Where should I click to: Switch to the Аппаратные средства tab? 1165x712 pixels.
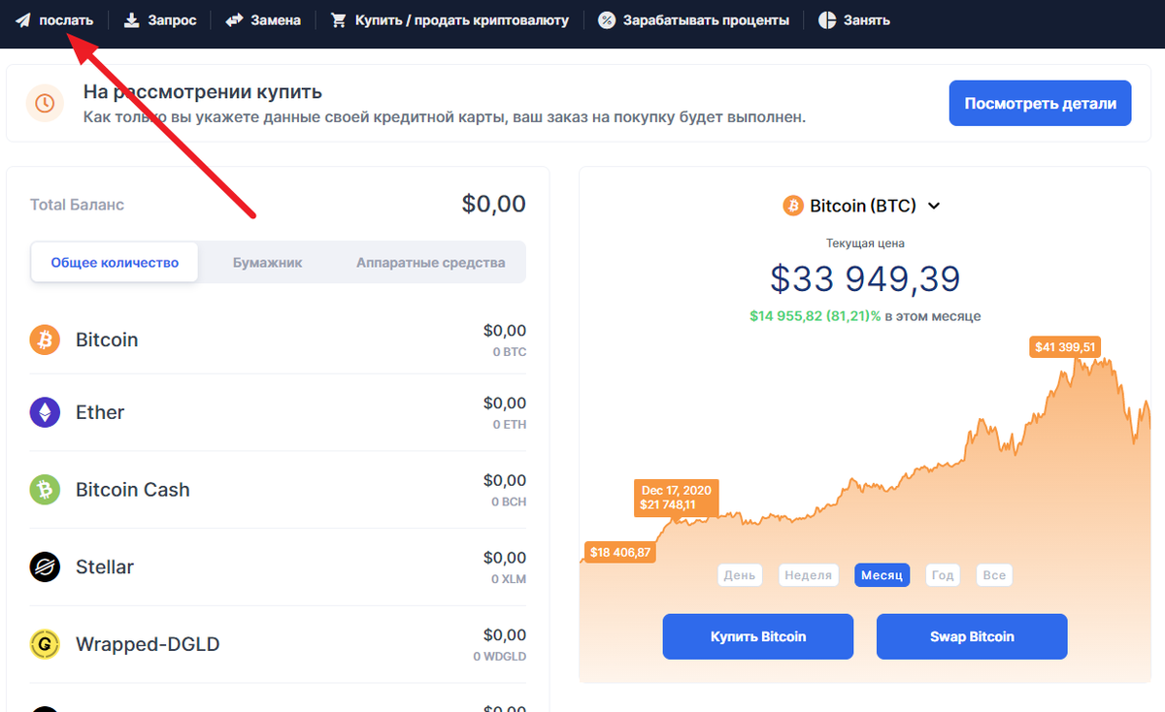[430, 262]
